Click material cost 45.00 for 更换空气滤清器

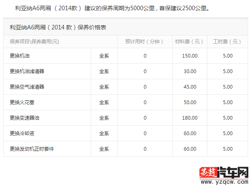coord(190,87)
